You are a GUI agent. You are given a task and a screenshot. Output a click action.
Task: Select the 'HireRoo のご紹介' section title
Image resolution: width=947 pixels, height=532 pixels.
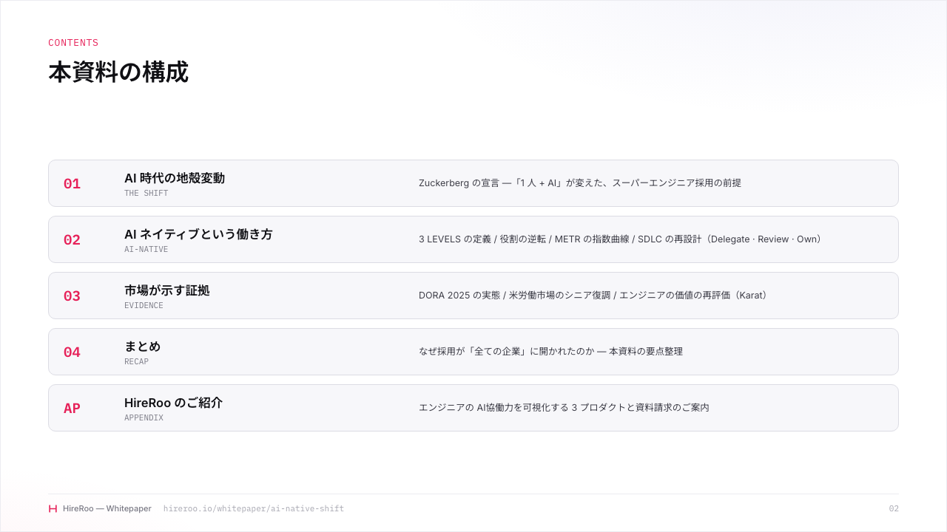[x=173, y=403]
